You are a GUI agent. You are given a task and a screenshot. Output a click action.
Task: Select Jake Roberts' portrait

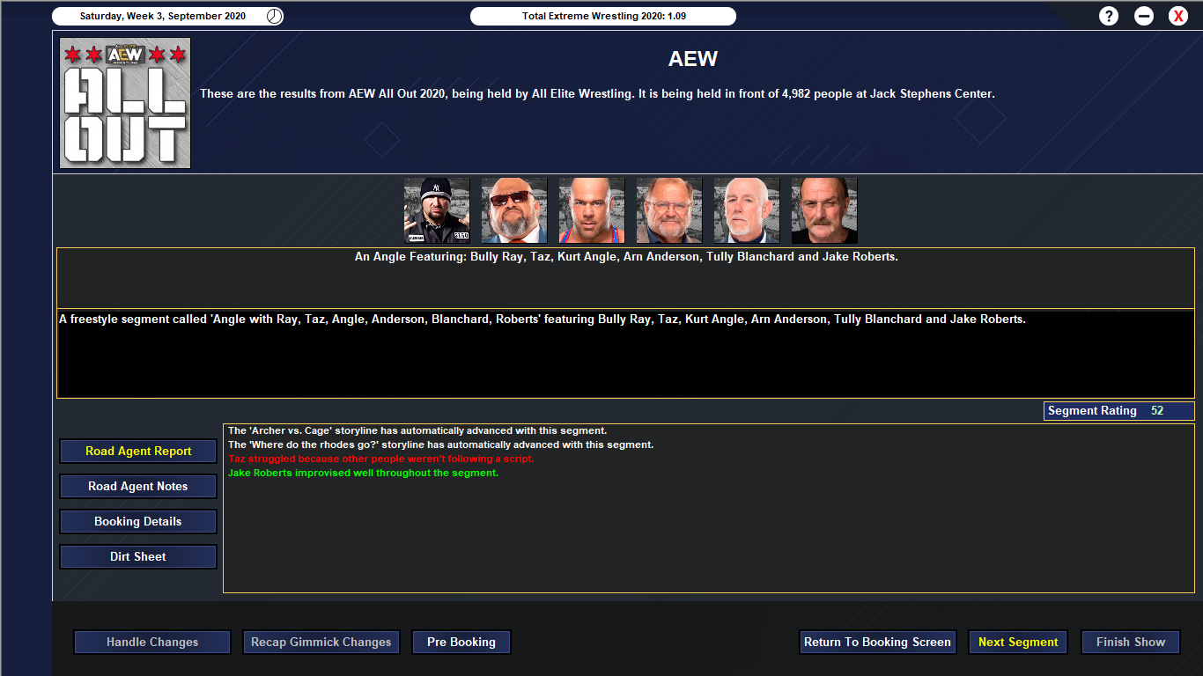824,210
